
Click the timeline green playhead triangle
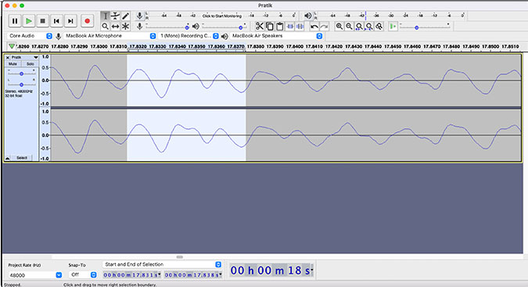[12, 46]
